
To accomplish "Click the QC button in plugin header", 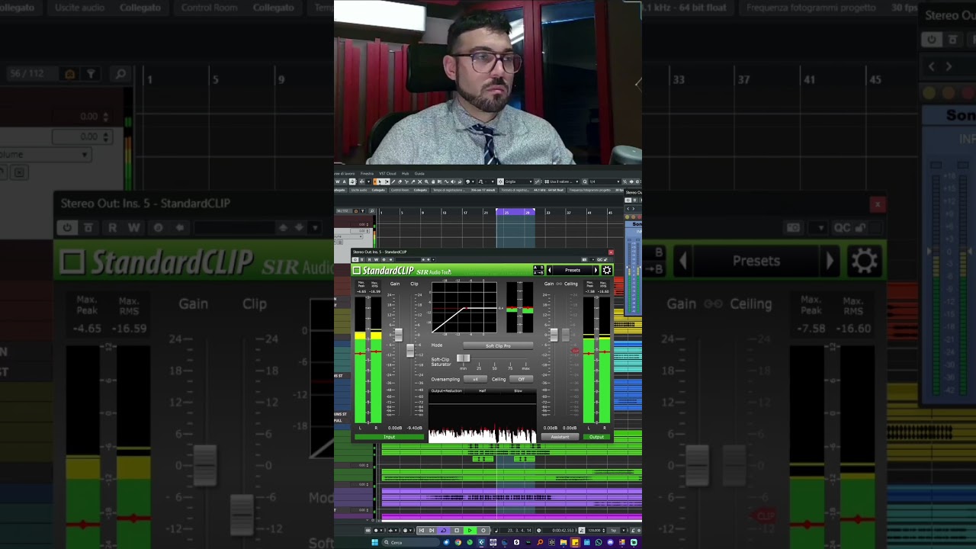I will click(599, 260).
